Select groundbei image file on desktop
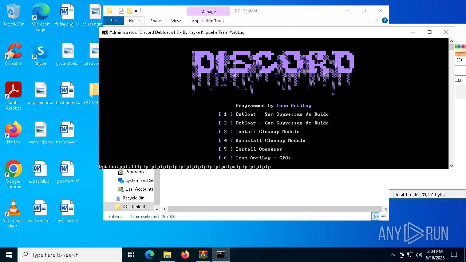The image size is (466, 262). click(x=68, y=55)
